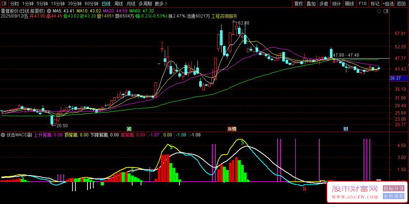Open the 统计 statistics tool

[337, 4]
